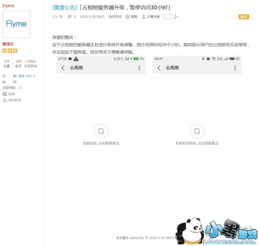Viewport: 258px width, 246px height.
Task: Click the jump-to-floor arrow icon
Action: [176, 16]
